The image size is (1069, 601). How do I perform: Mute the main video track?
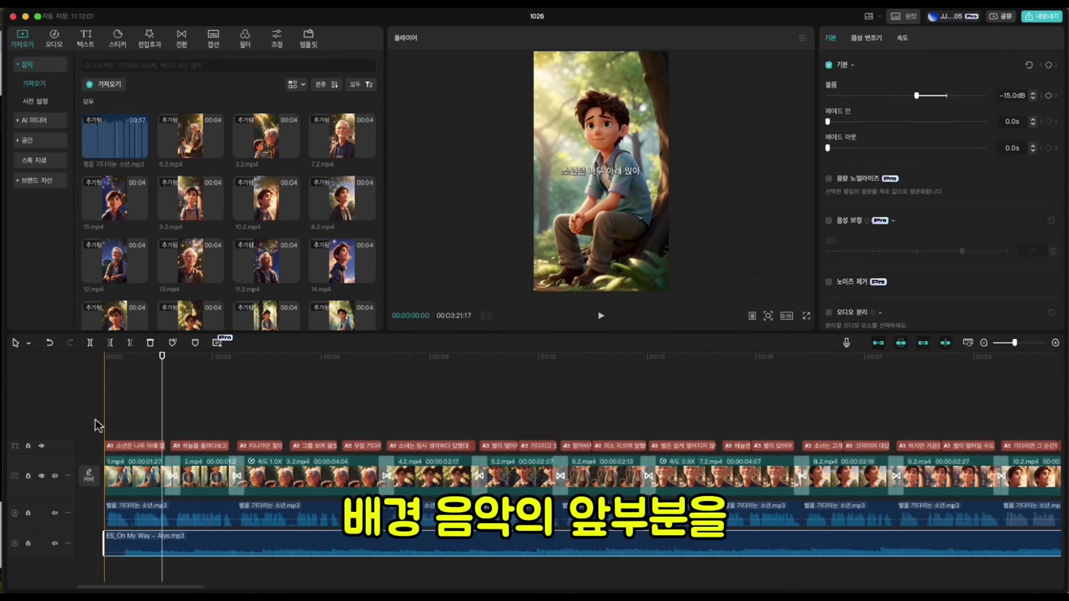[x=55, y=476]
